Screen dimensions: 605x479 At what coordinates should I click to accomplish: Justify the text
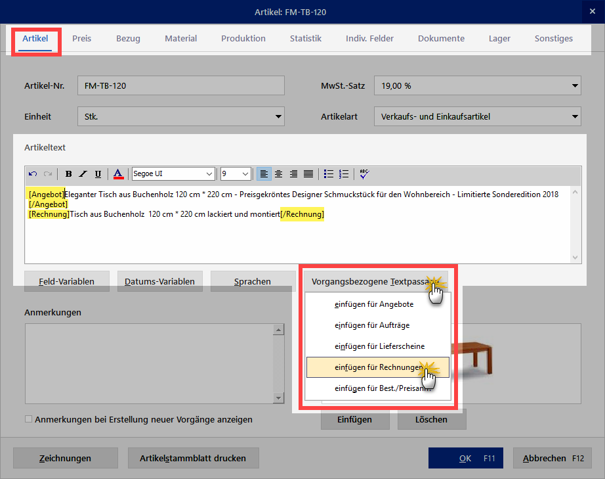(308, 174)
